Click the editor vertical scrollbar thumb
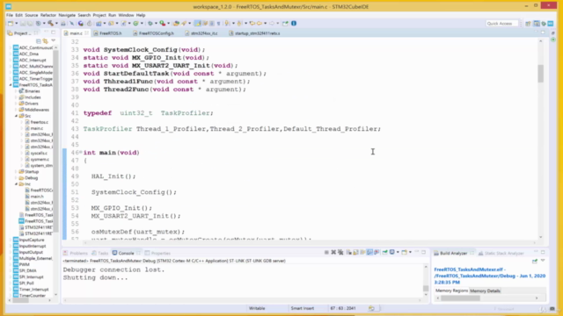Viewport: 563px width, 316px height. point(540,74)
